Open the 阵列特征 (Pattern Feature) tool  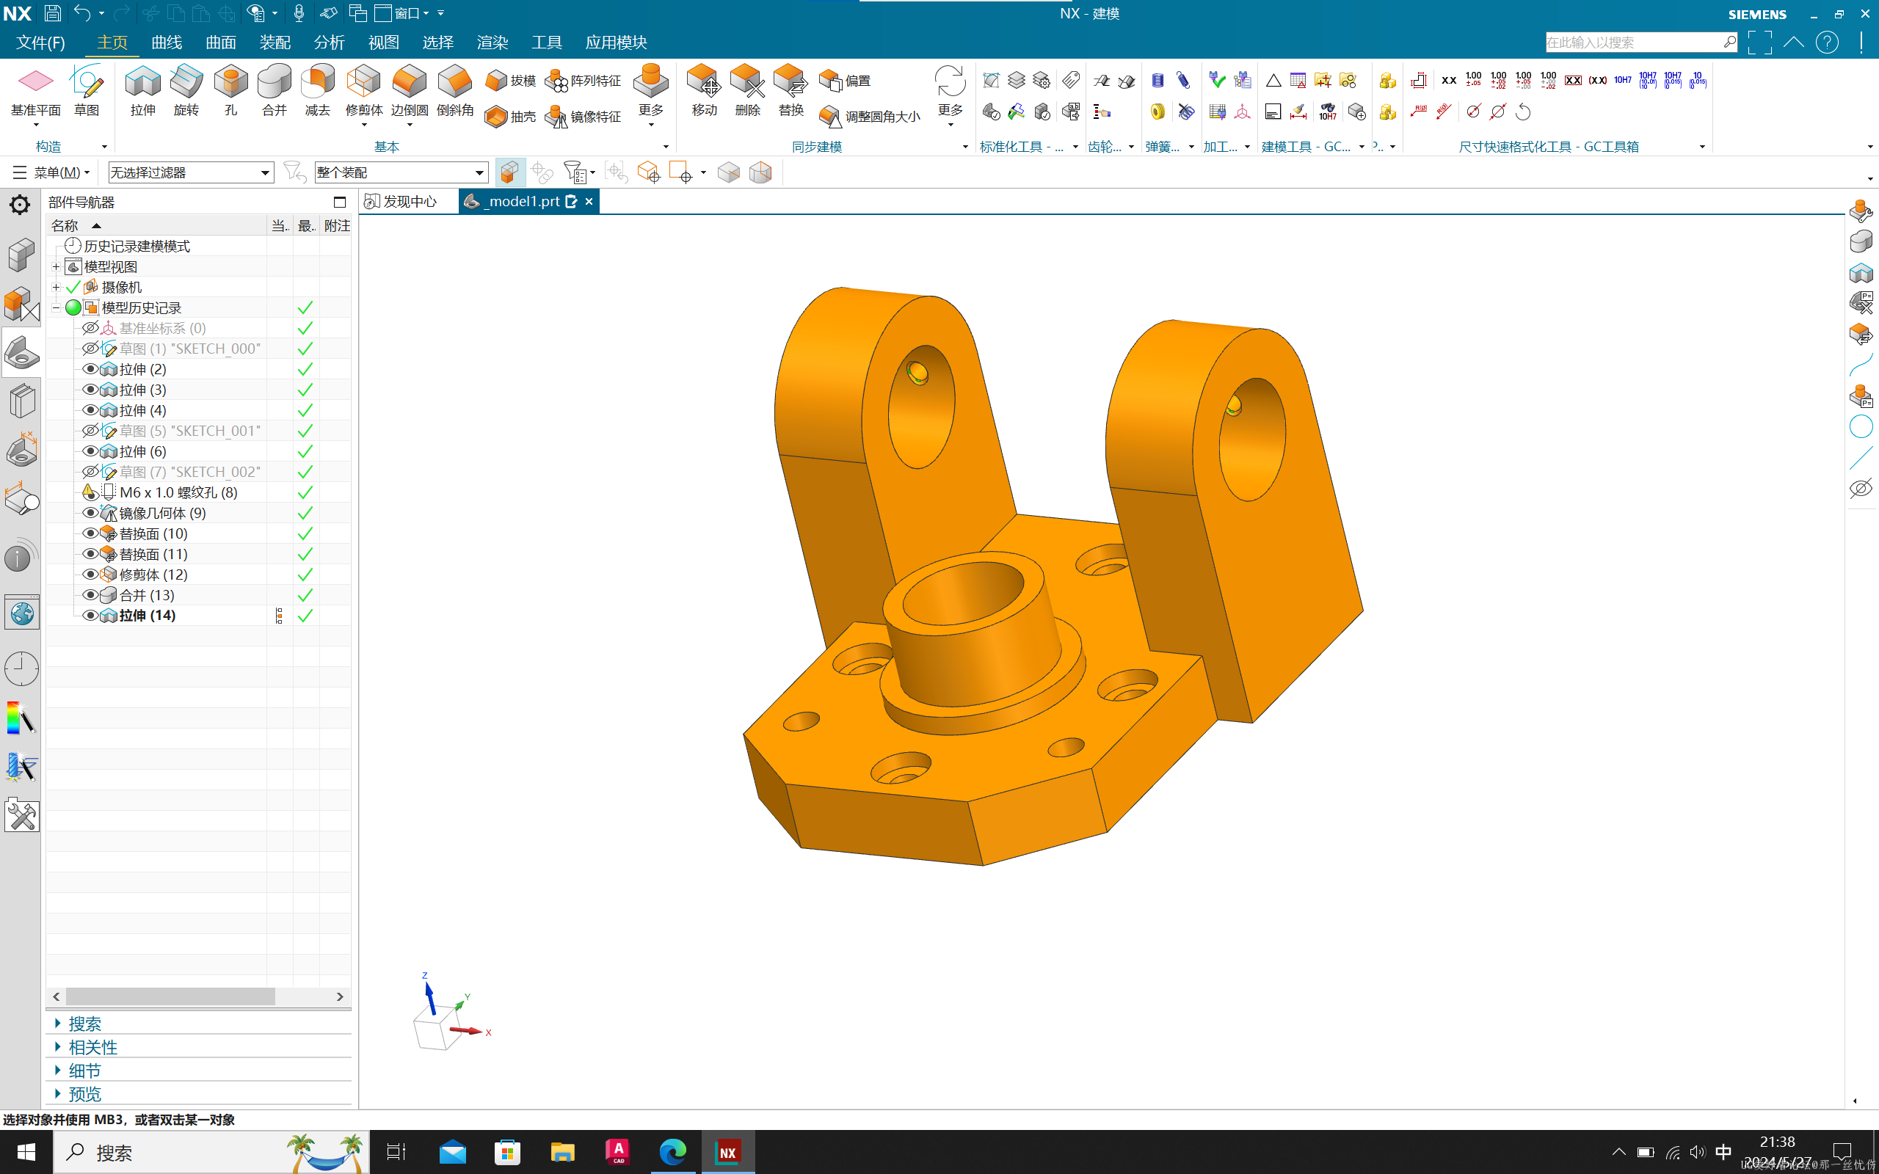[x=583, y=81]
